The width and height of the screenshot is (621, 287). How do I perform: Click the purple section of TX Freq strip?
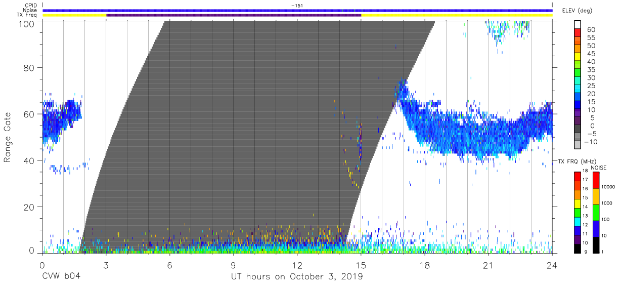[234, 15]
